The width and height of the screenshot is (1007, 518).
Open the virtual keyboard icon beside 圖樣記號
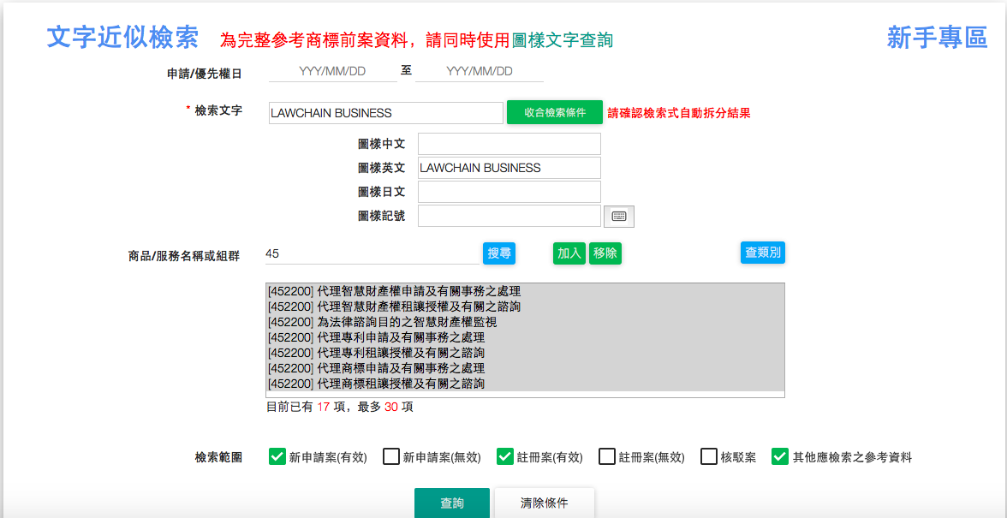(619, 217)
